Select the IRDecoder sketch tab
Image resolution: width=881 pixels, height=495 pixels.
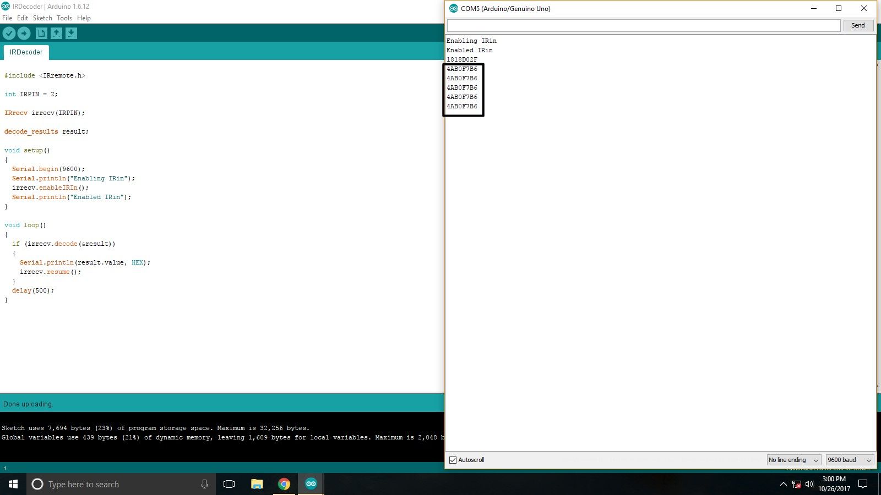[x=26, y=52]
